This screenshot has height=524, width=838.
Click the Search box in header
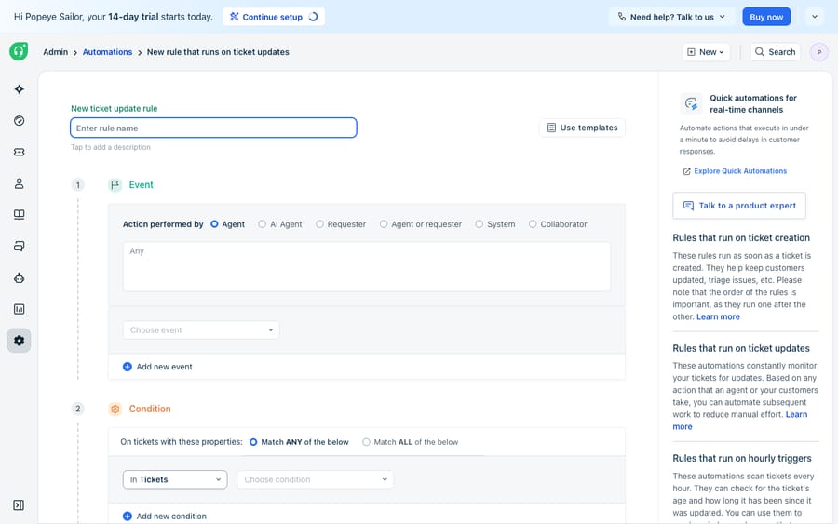pos(775,52)
